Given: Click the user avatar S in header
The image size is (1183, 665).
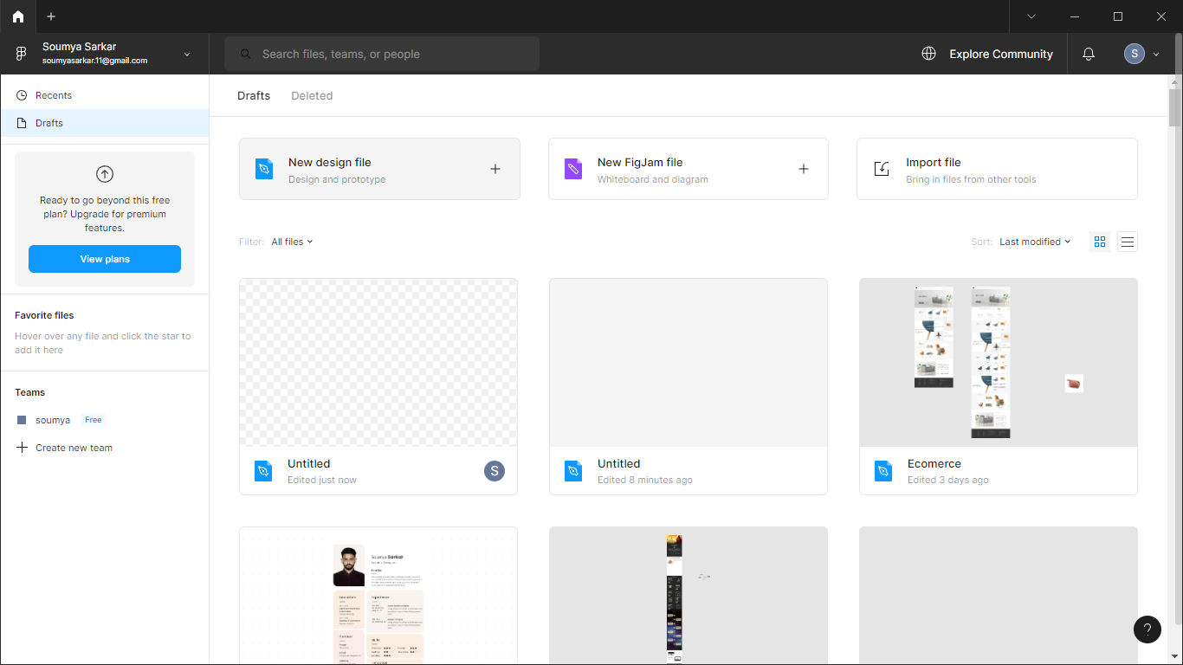Looking at the screenshot, I should [1135, 54].
